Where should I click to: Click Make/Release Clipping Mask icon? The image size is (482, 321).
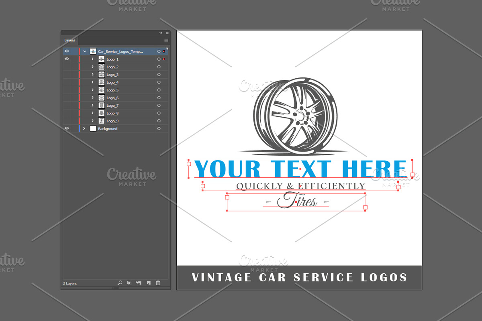click(129, 283)
